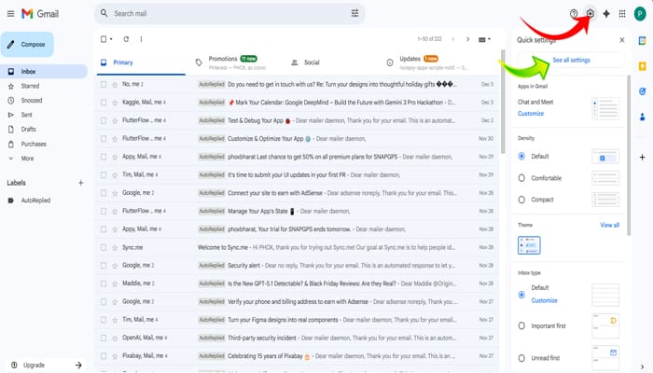
Task: Open the Drafts folder
Action: point(28,130)
